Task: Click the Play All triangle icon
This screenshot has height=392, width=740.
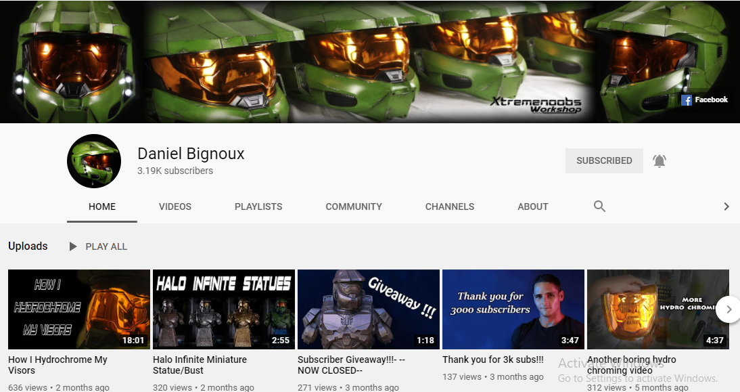Action: 72,246
